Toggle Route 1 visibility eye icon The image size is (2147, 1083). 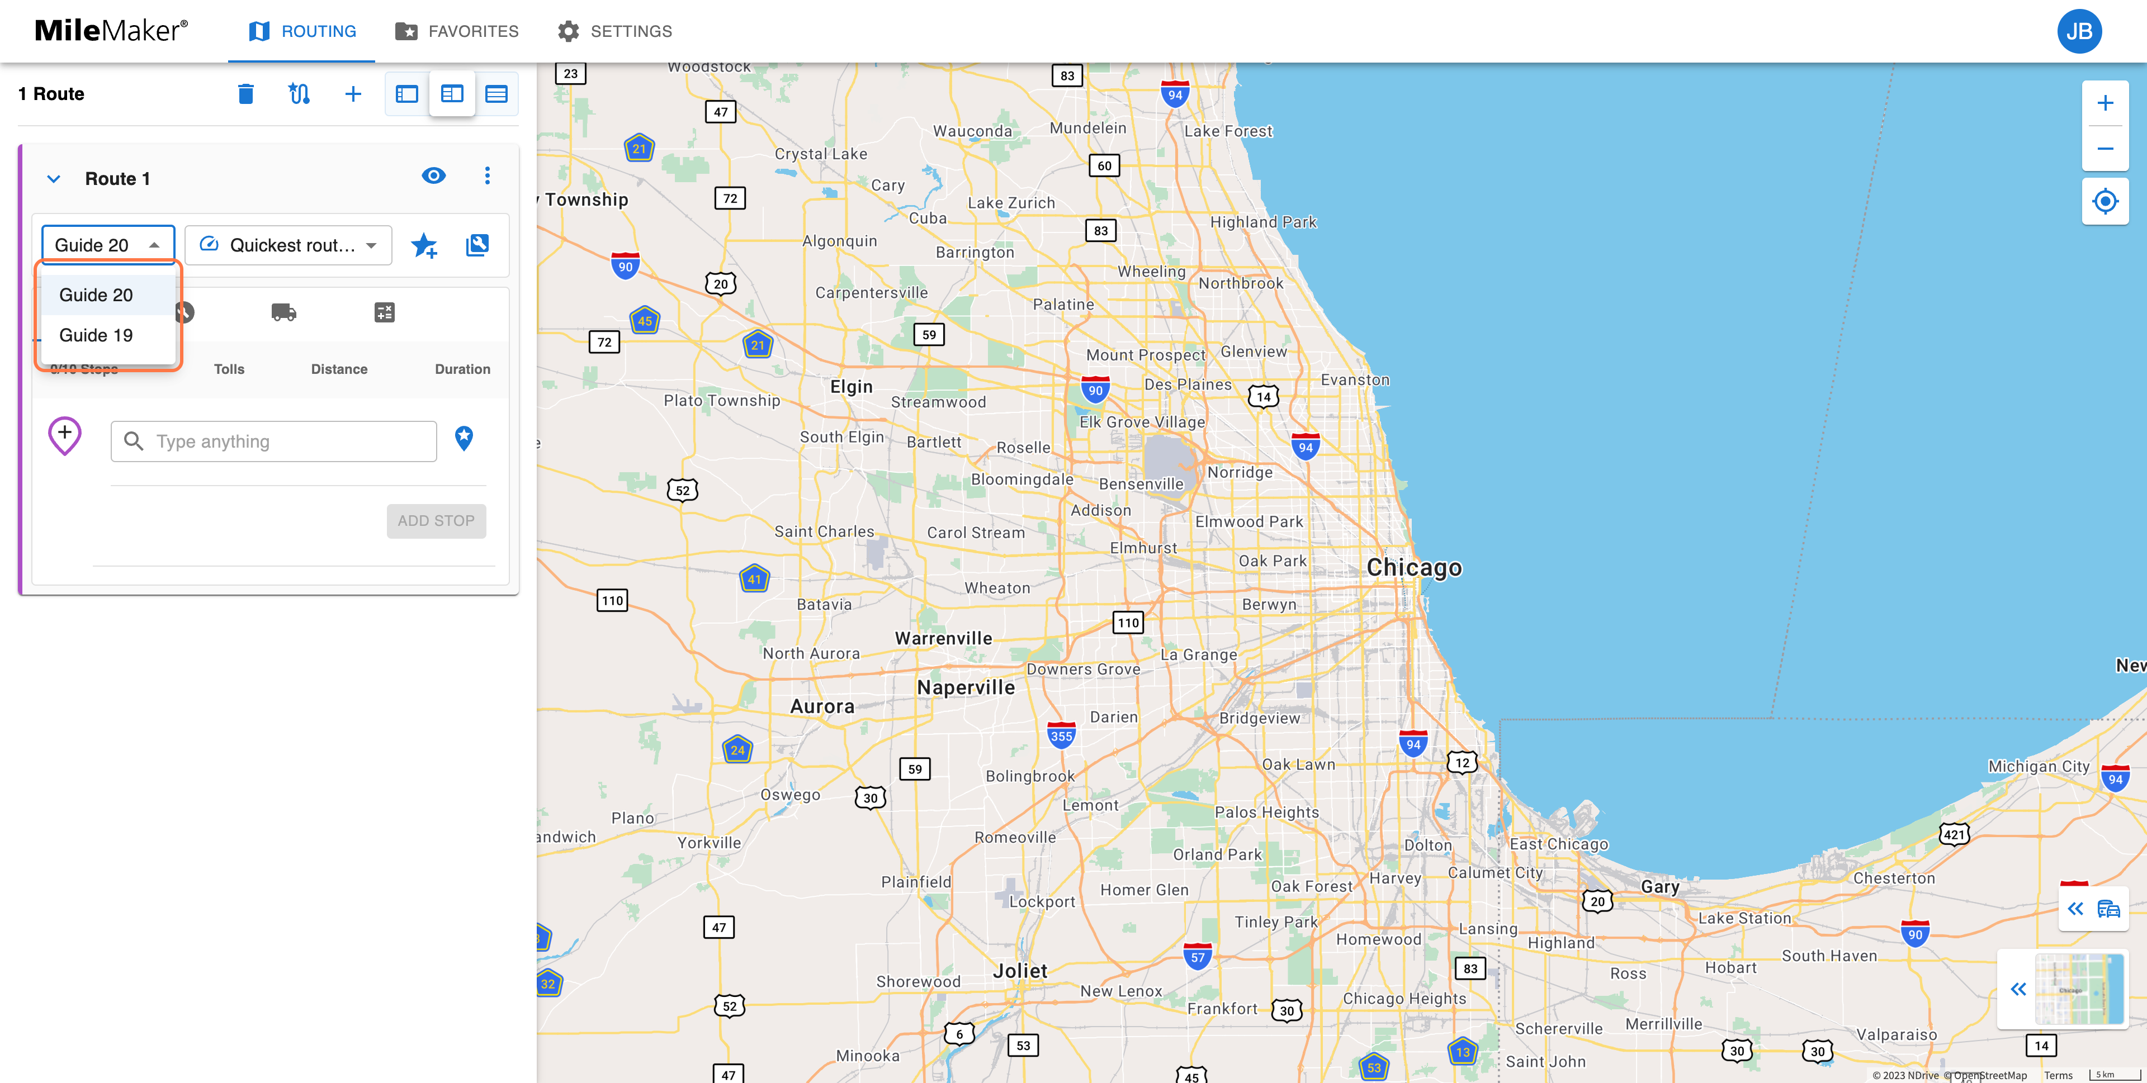coord(433,176)
